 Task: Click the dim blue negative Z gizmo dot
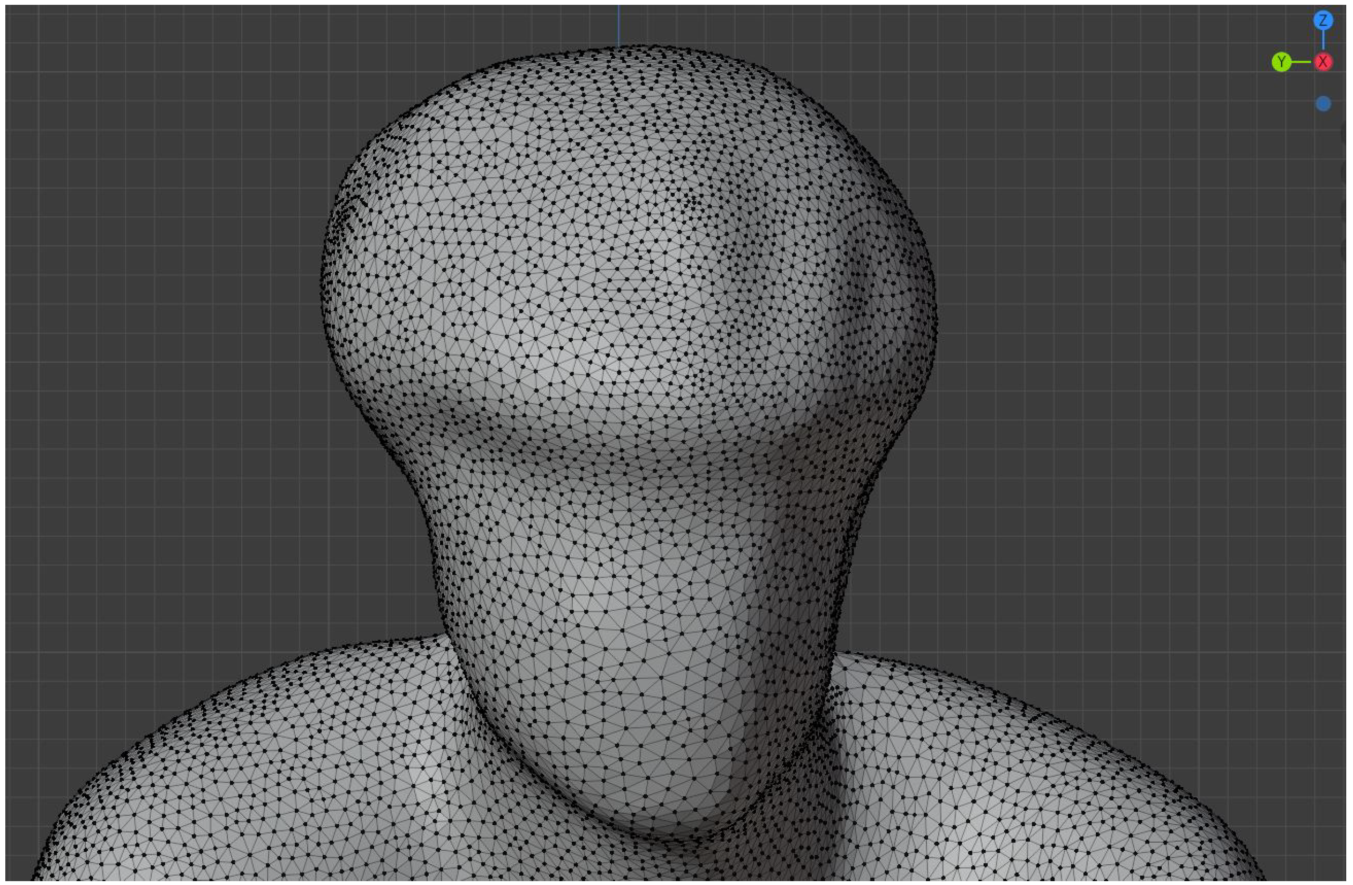click(1323, 104)
